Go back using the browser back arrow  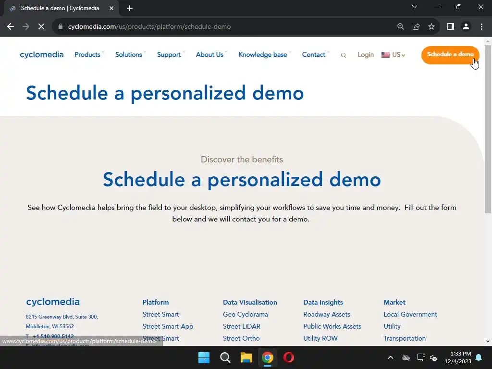click(x=11, y=27)
